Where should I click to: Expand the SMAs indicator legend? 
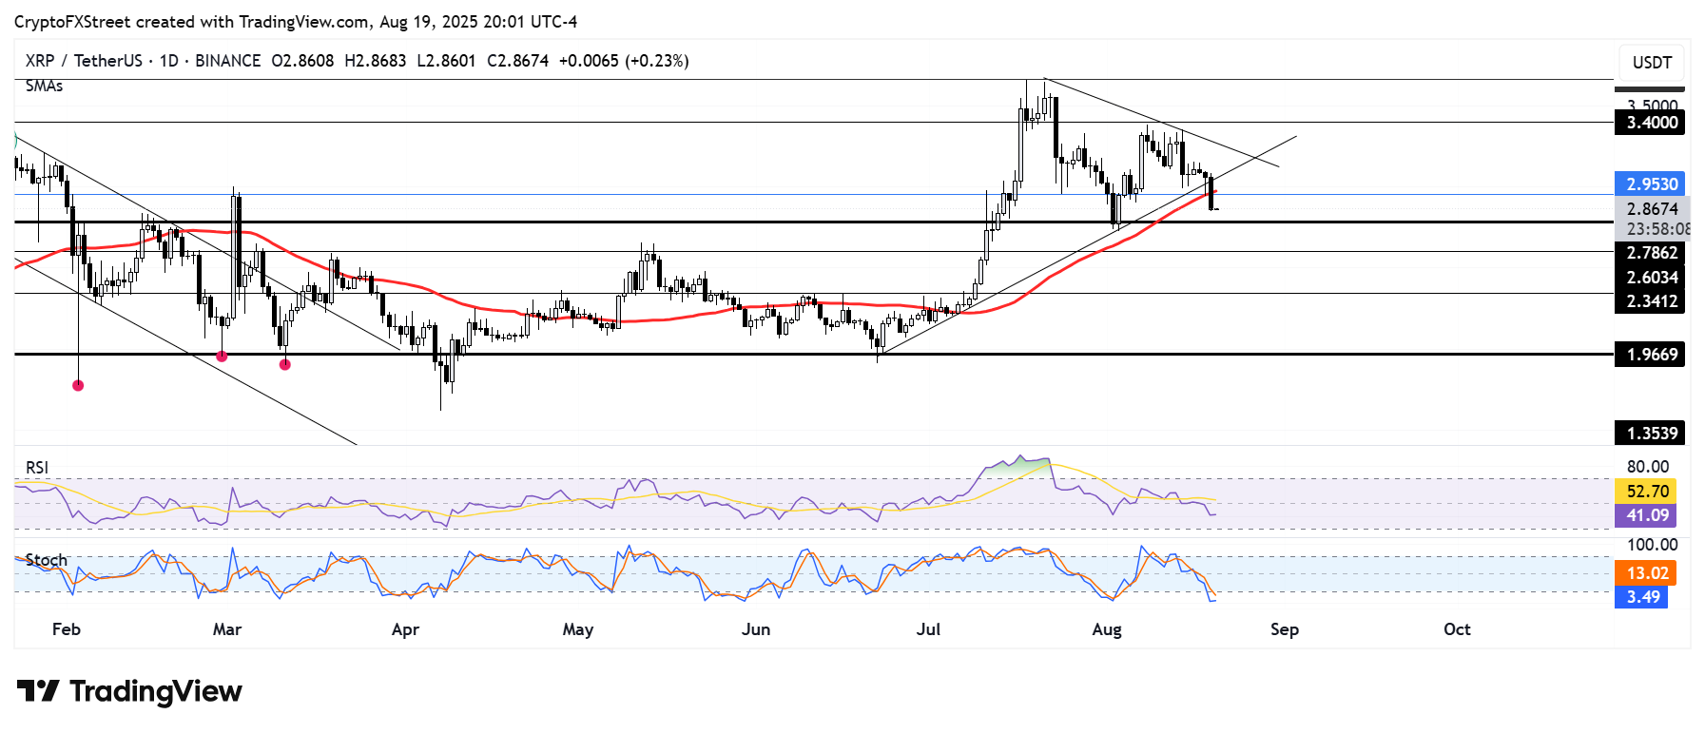[45, 87]
